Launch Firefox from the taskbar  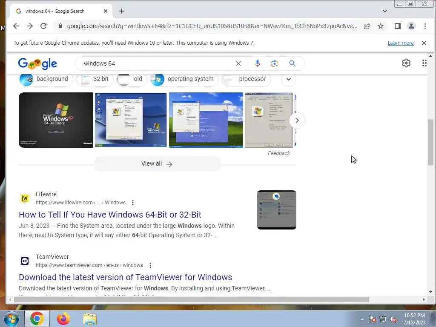tap(63, 318)
